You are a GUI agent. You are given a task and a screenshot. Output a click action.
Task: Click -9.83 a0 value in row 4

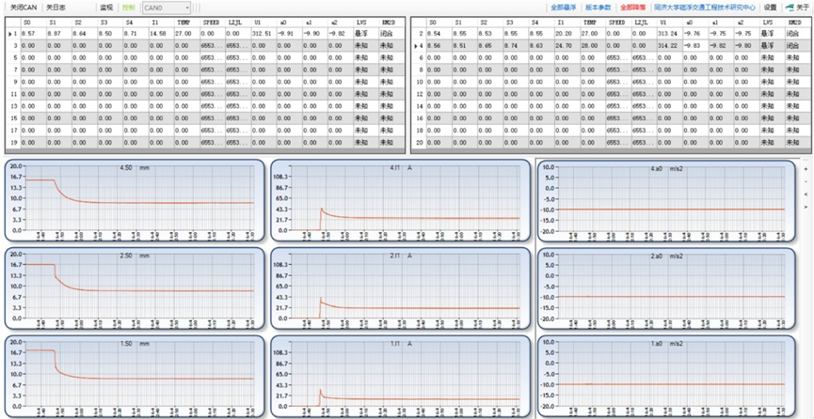pyautogui.click(x=695, y=46)
